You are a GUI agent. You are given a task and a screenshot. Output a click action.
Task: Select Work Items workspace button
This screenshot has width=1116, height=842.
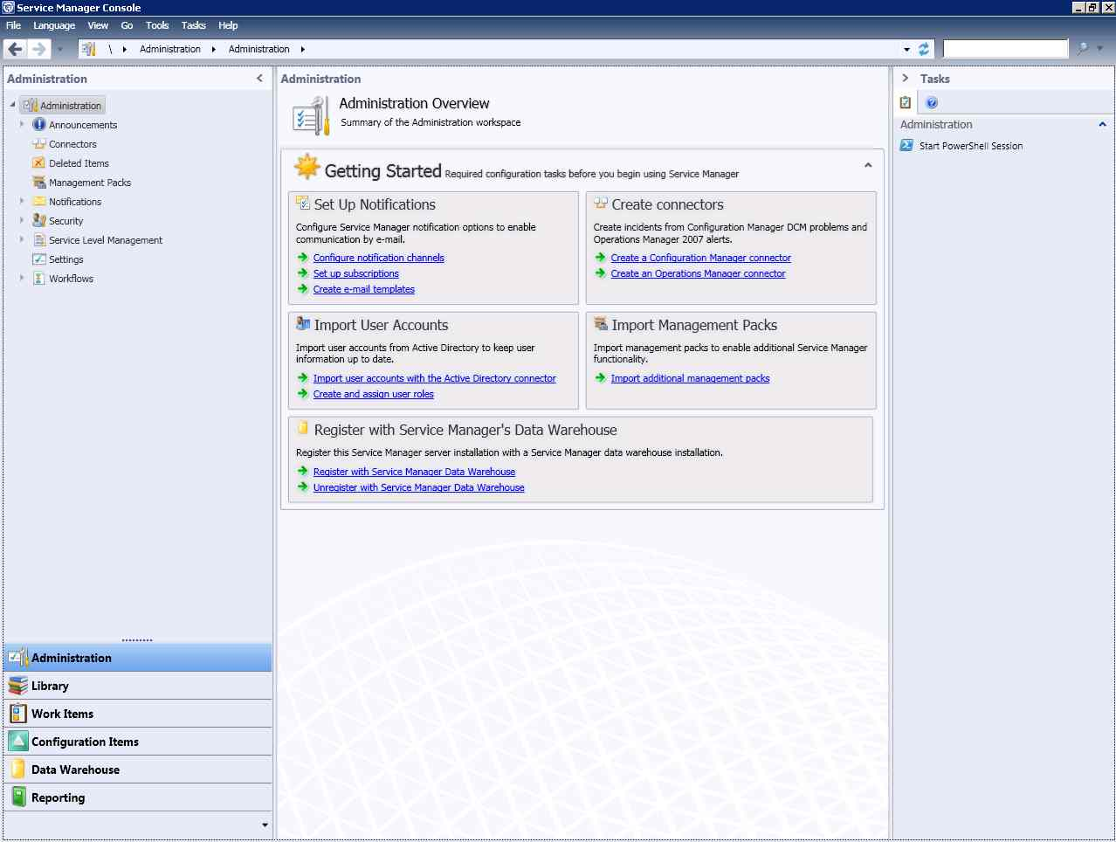(x=138, y=714)
